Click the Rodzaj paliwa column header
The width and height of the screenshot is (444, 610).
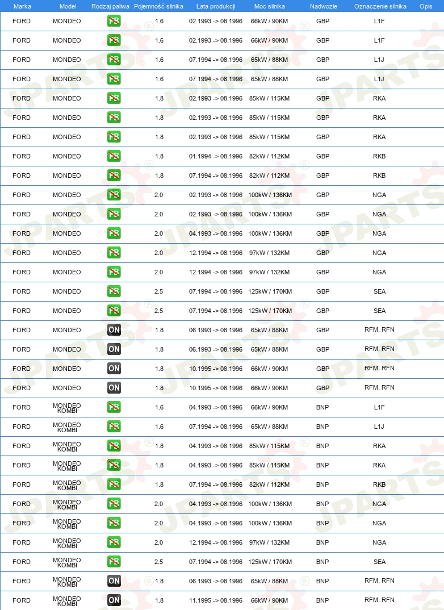(x=110, y=6)
